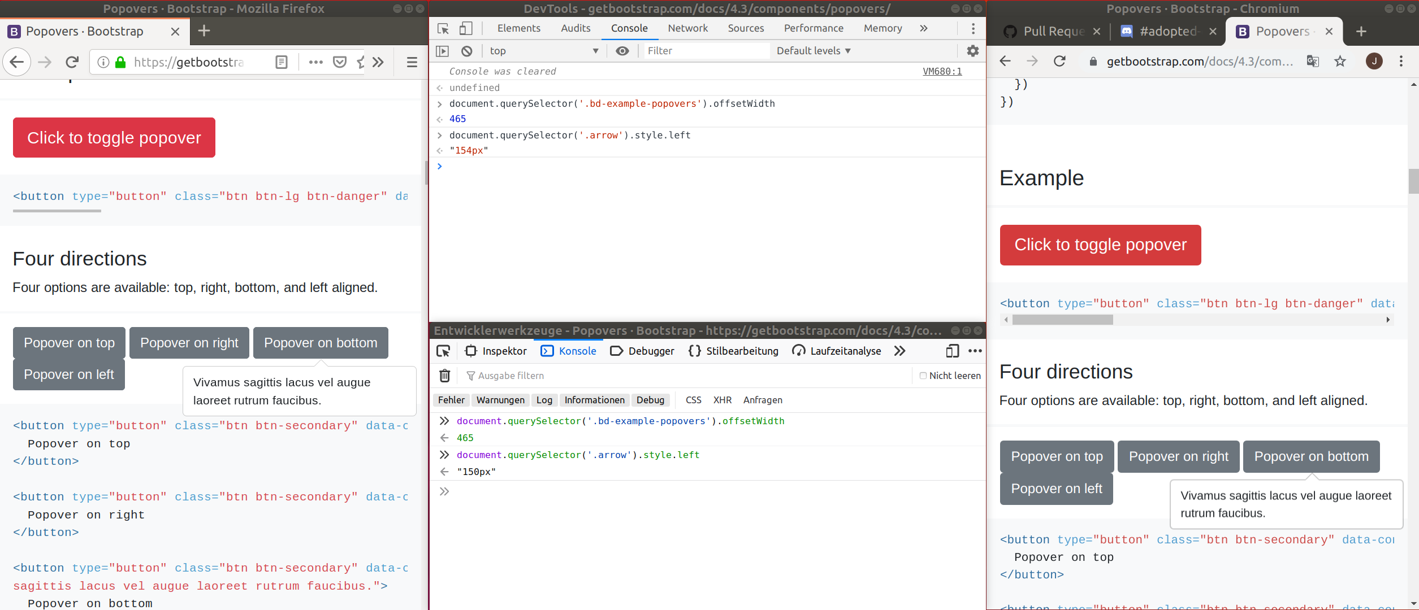This screenshot has width=1419, height=610.
Task: Open responsive design mode in Firefox DevTools
Action: click(x=951, y=351)
